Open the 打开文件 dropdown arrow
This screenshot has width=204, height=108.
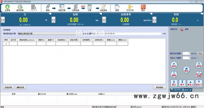click(132, 7)
